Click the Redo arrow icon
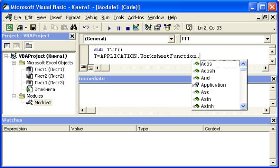This screenshot has width=279, height=168. [96, 27]
